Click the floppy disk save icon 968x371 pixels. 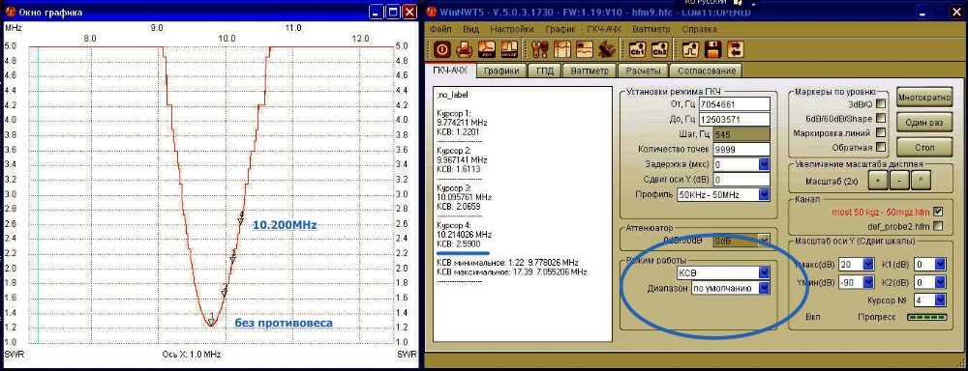pos(714,49)
